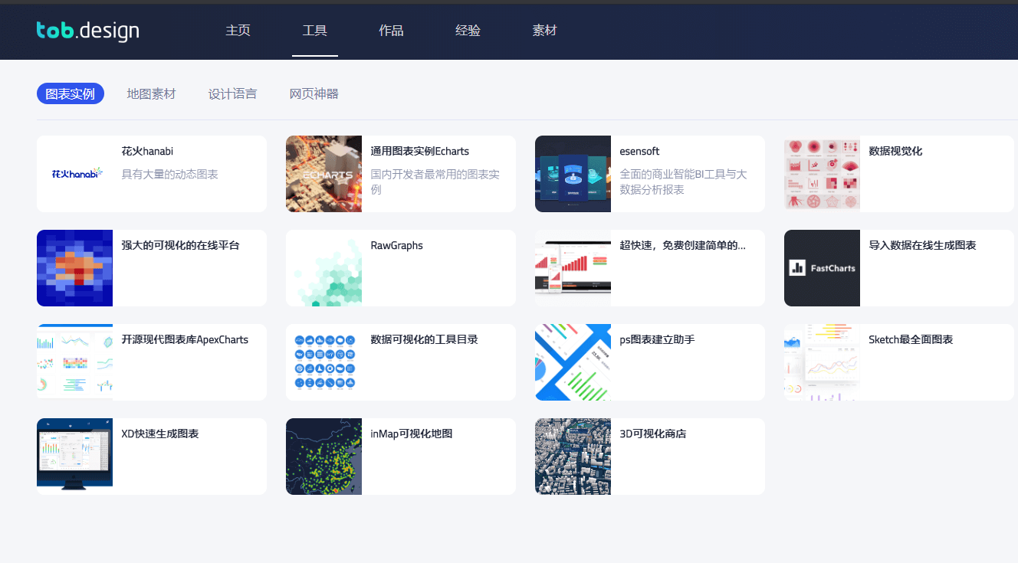This screenshot has width=1018, height=563.
Task: Click the 花火hanabi logo thumbnail
Action: coord(74,174)
